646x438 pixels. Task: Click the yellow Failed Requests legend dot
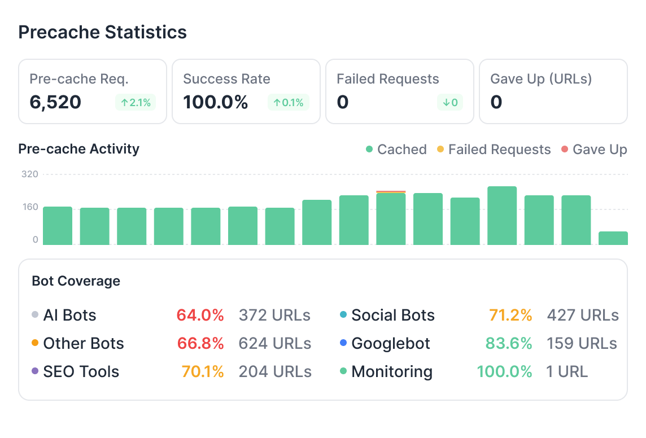pyautogui.click(x=440, y=149)
